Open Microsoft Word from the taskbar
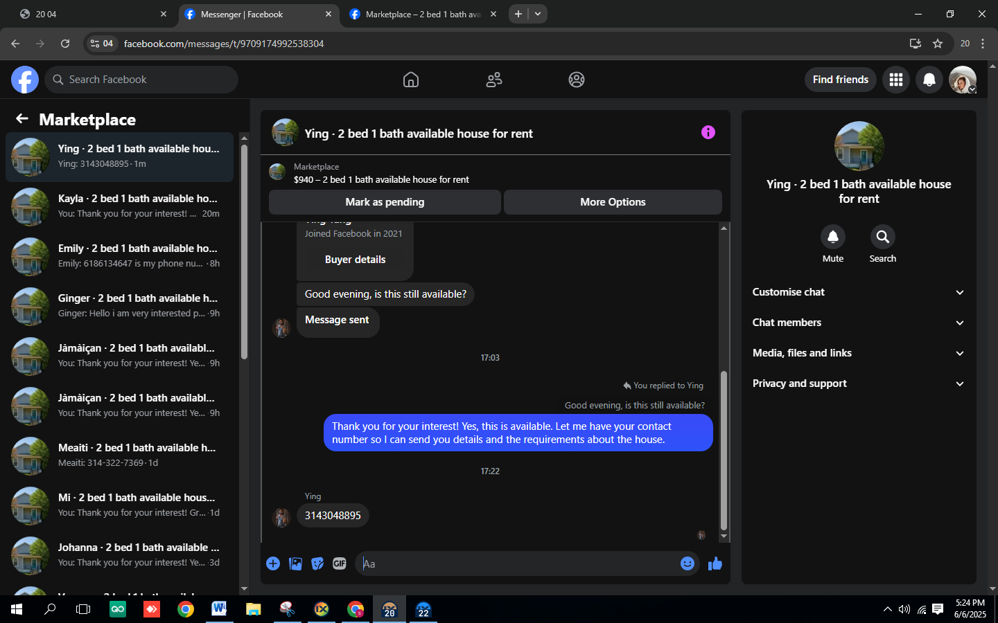Image resolution: width=998 pixels, height=623 pixels. click(220, 609)
